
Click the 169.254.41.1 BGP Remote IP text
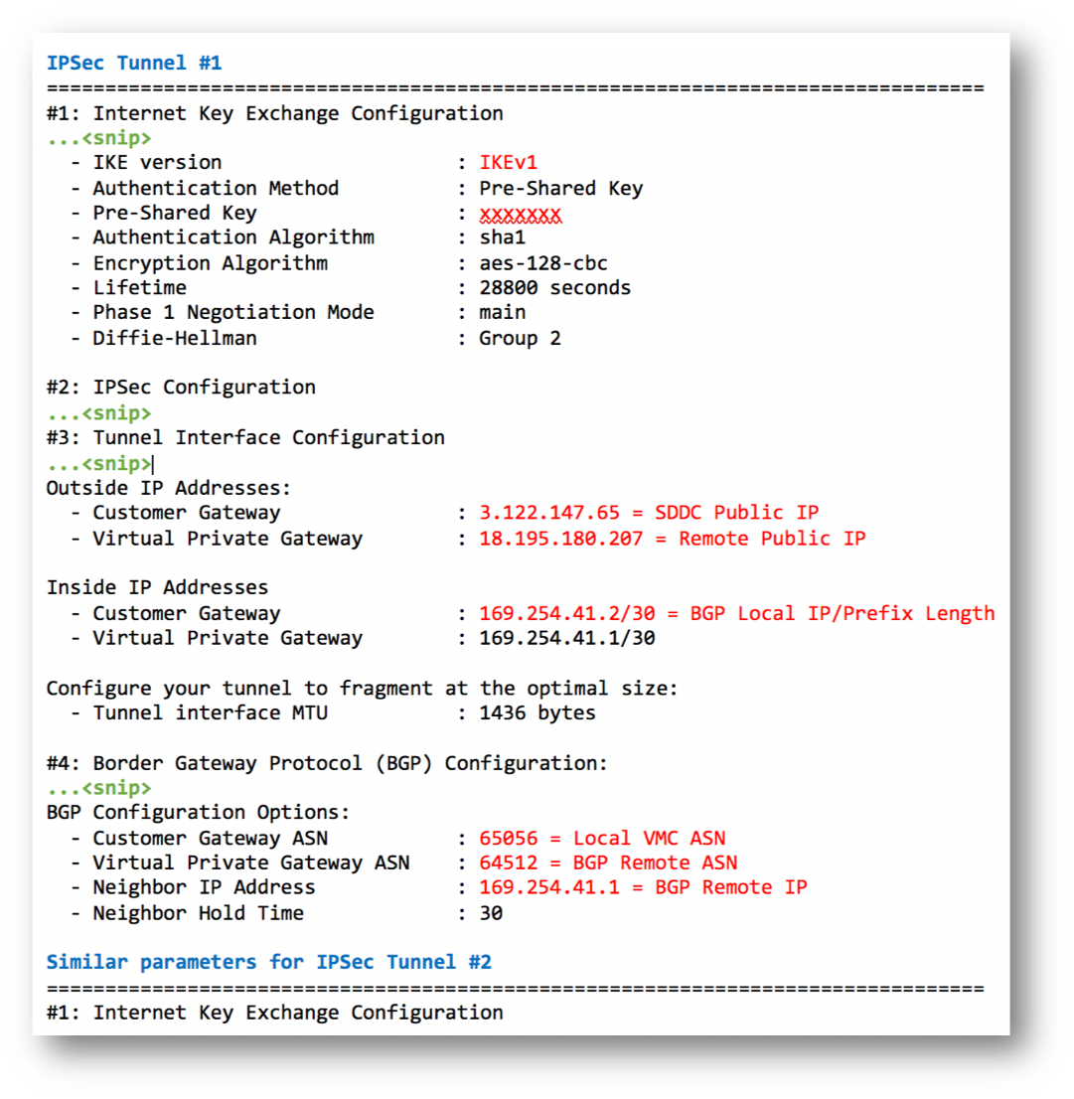coord(643,887)
